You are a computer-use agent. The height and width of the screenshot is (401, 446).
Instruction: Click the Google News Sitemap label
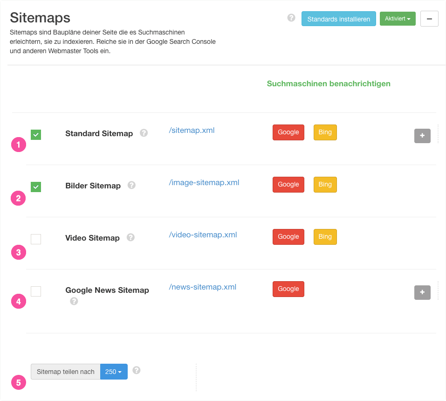pos(107,290)
